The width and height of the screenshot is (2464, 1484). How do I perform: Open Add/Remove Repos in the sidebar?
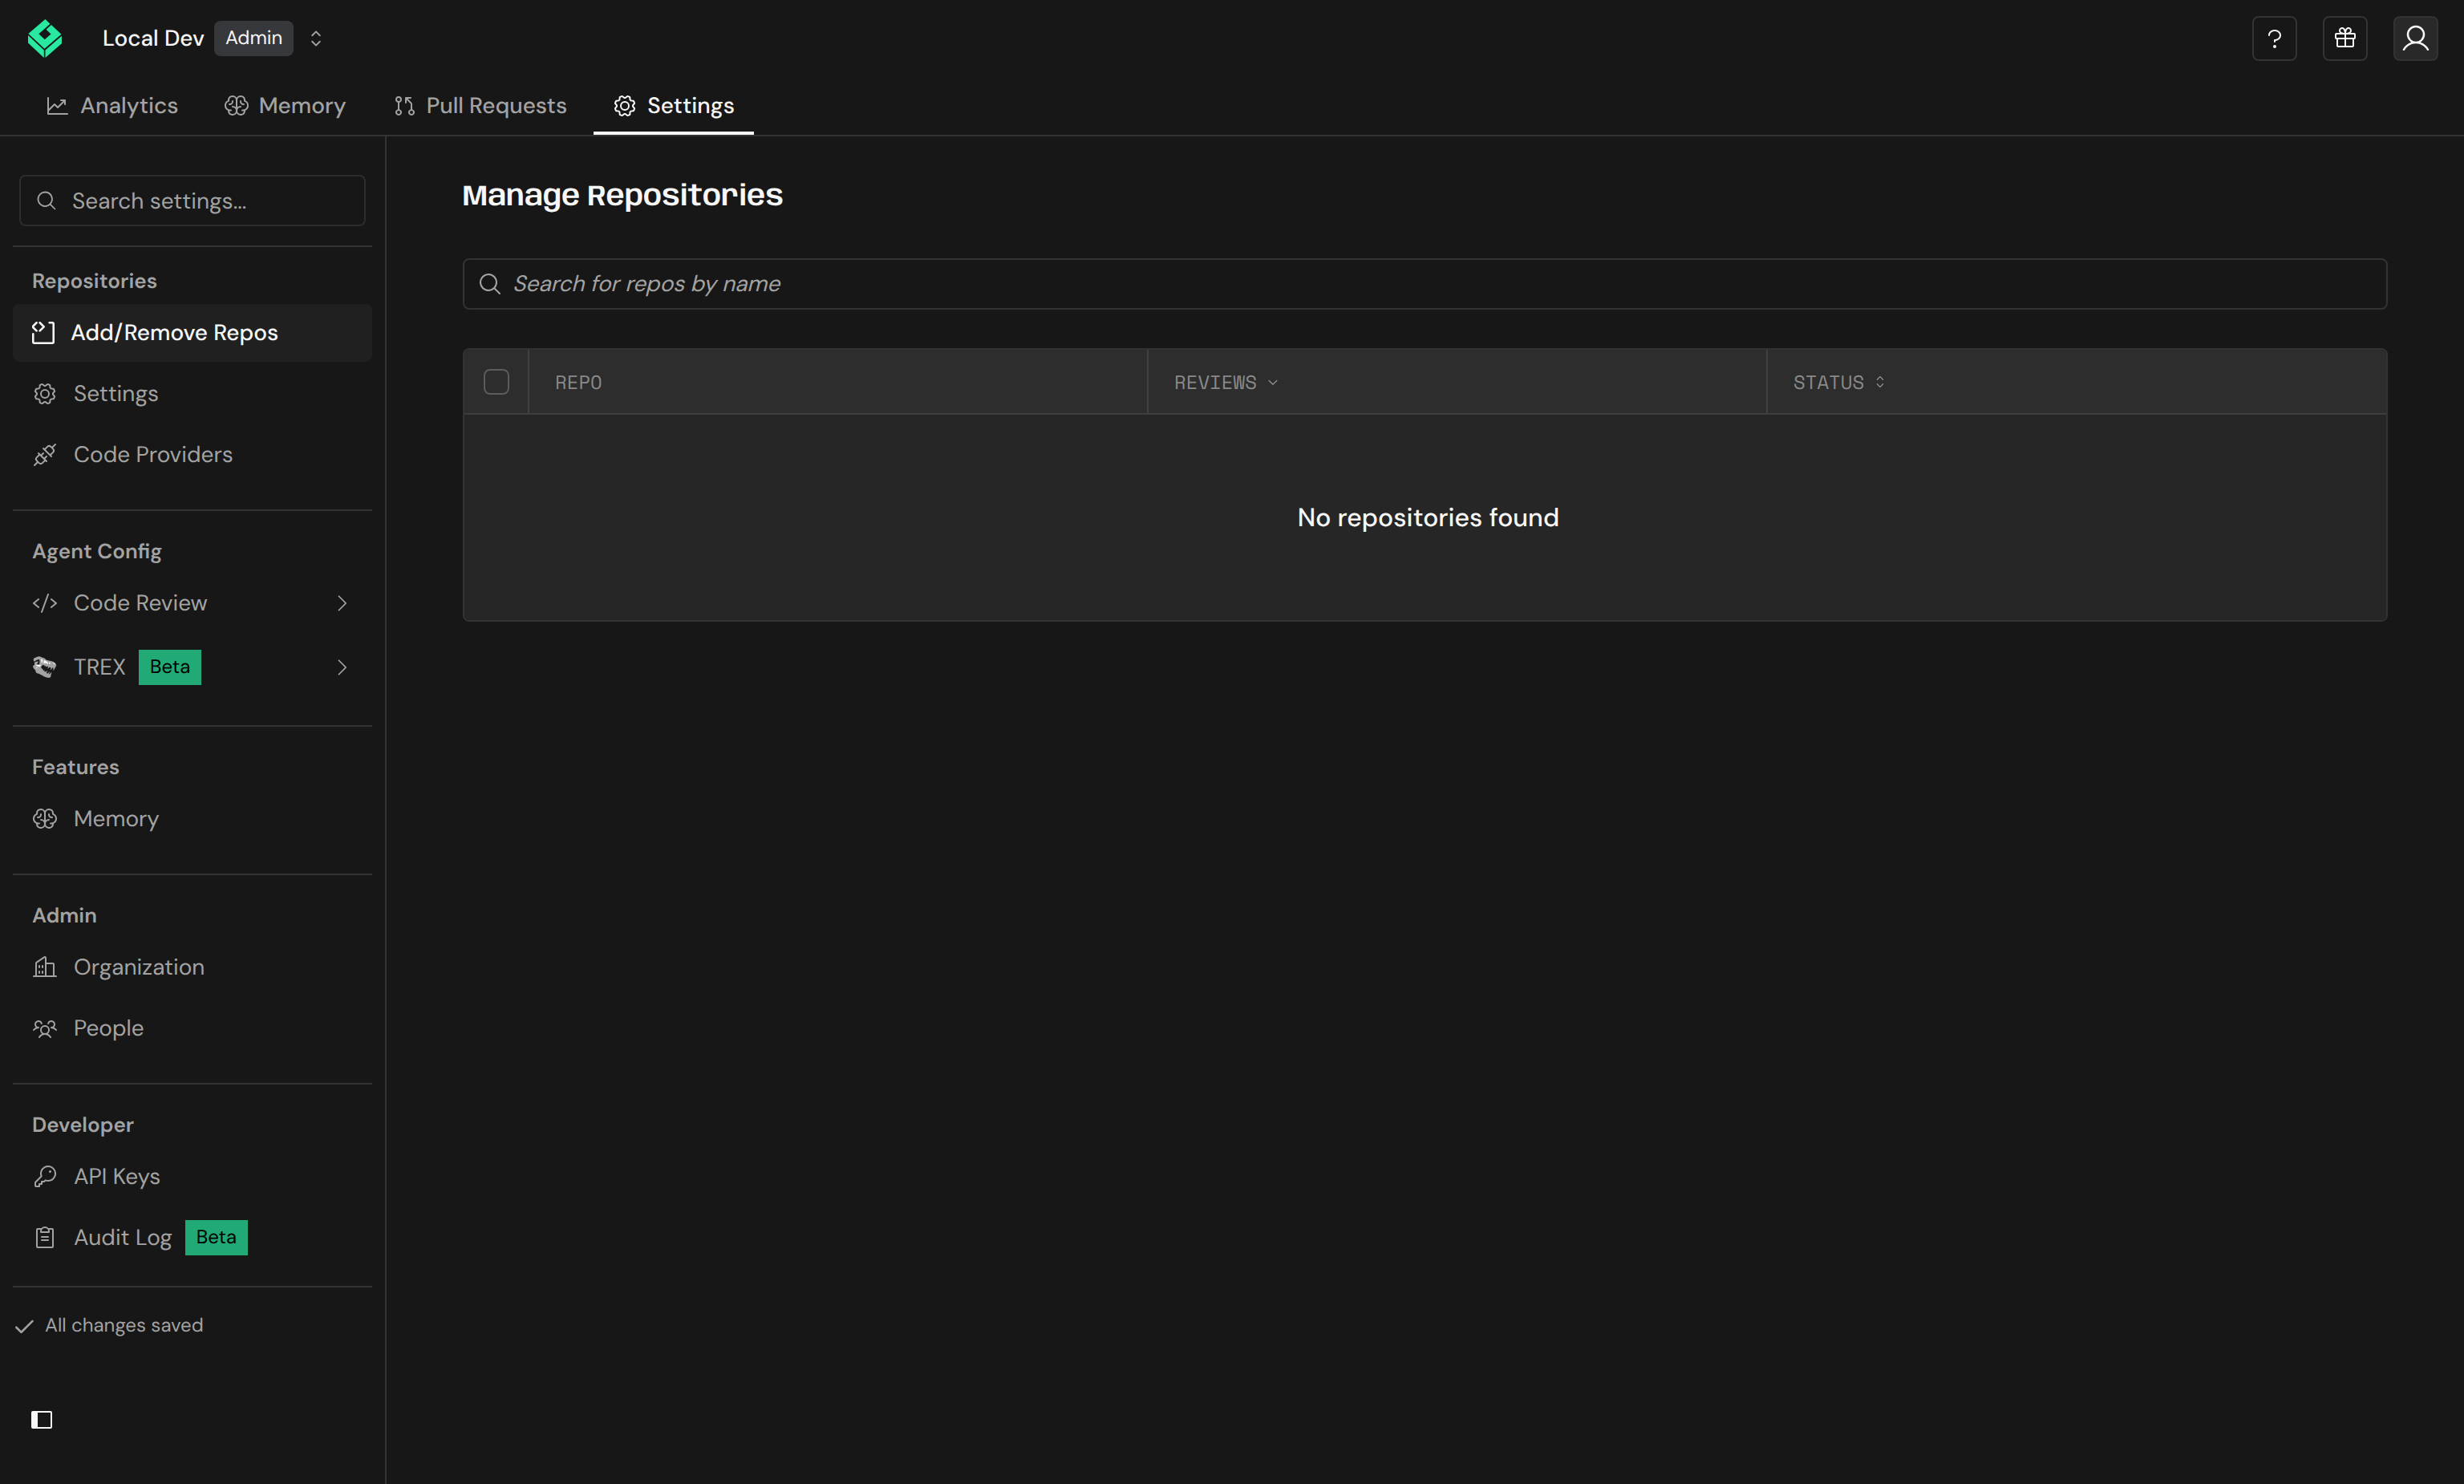coord(193,333)
